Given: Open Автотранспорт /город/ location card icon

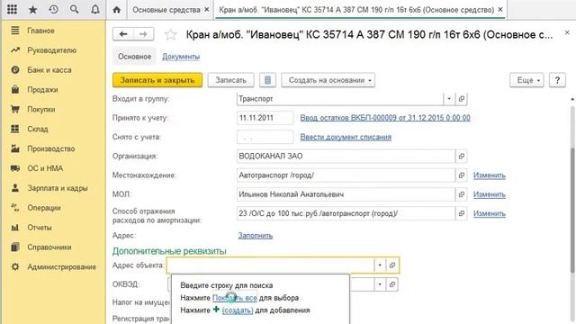Looking at the screenshot, I should click(x=462, y=175).
